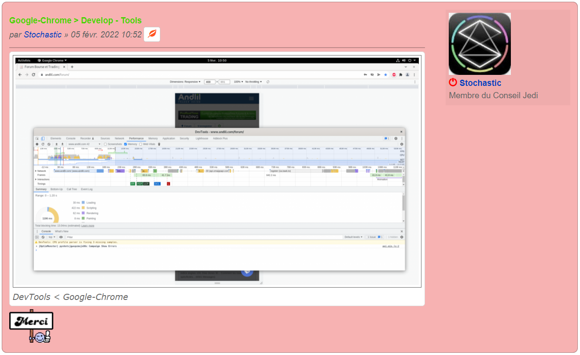Click the red power status icon next to Stochastic
580x355 pixels.
coord(453,82)
